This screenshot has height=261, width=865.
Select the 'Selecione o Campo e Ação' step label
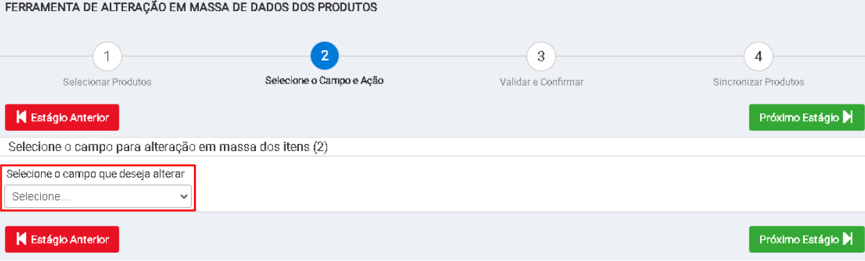tap(324, 81)
